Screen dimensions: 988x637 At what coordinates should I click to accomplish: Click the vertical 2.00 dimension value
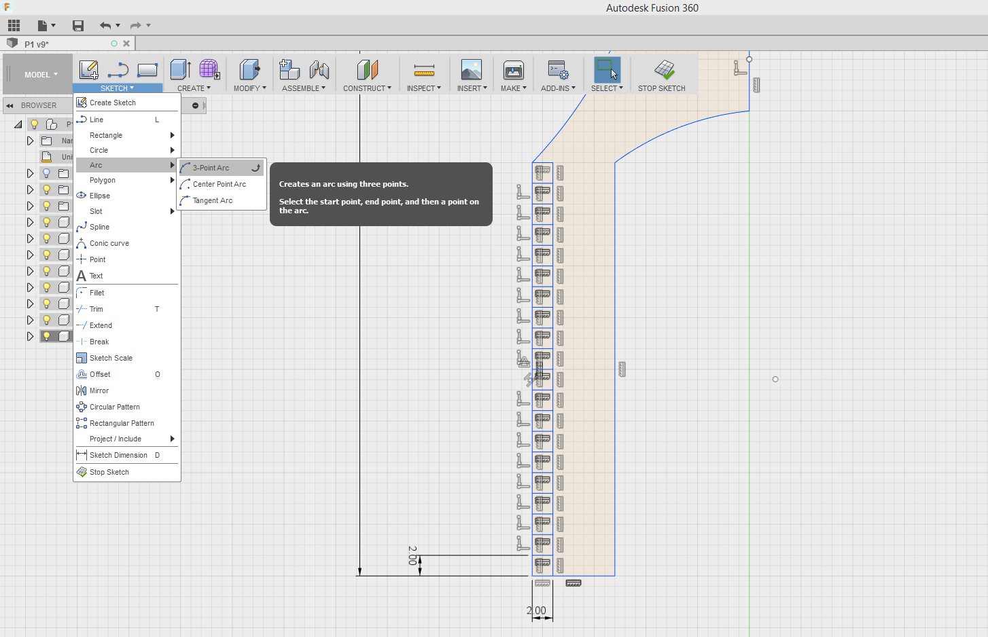(x=412, y=556)
